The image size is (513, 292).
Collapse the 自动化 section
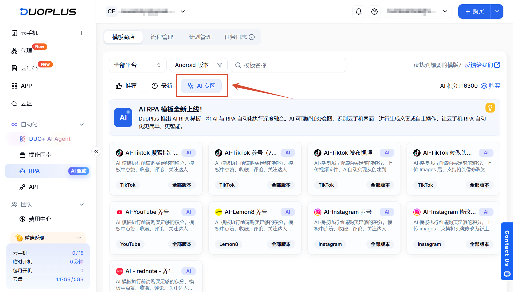(82, 125)
